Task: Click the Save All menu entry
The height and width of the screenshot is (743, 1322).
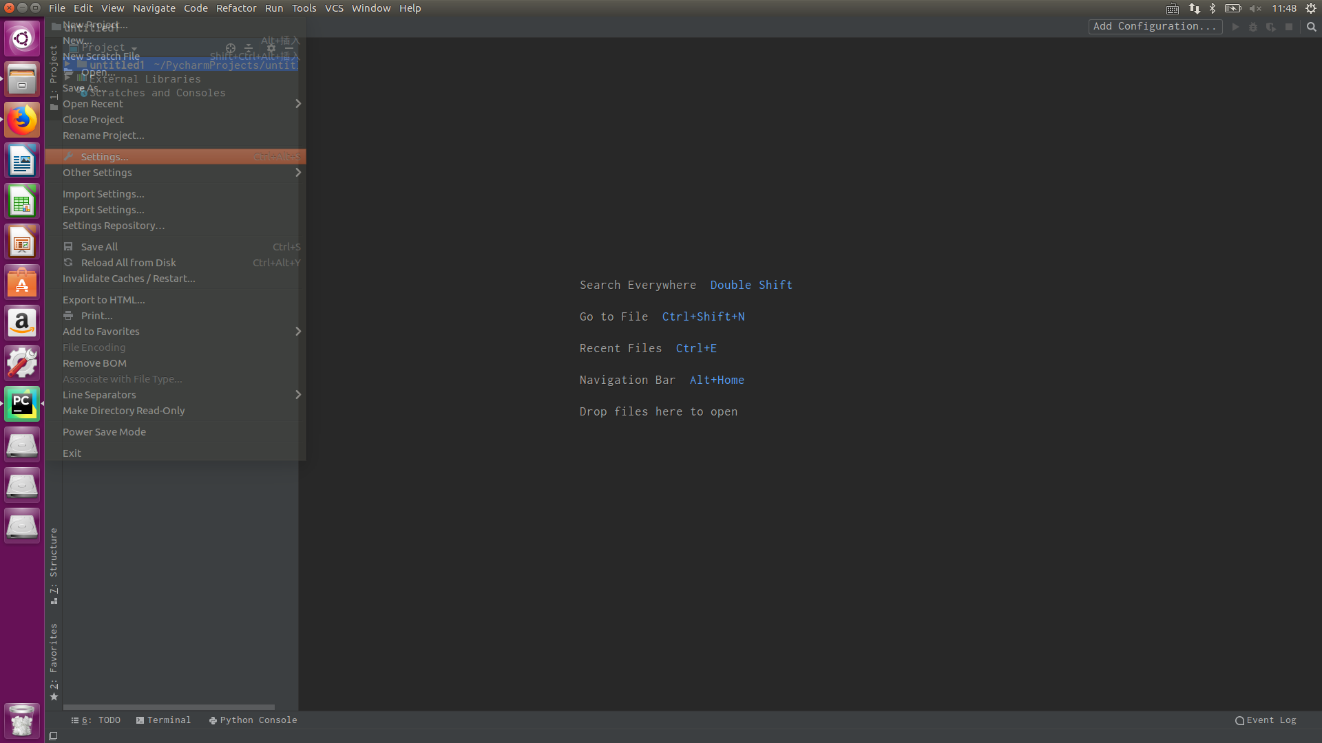Action: (x=99, y=247)
